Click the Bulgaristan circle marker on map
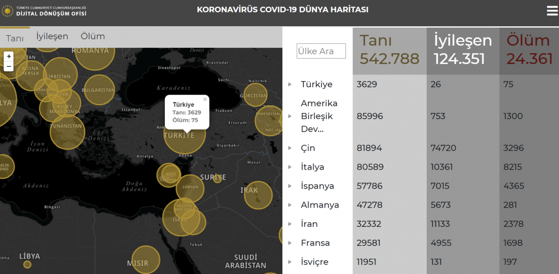 point(99,90)
